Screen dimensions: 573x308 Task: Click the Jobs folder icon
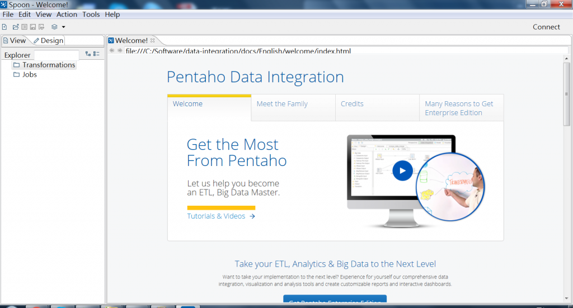coord(16,74)
